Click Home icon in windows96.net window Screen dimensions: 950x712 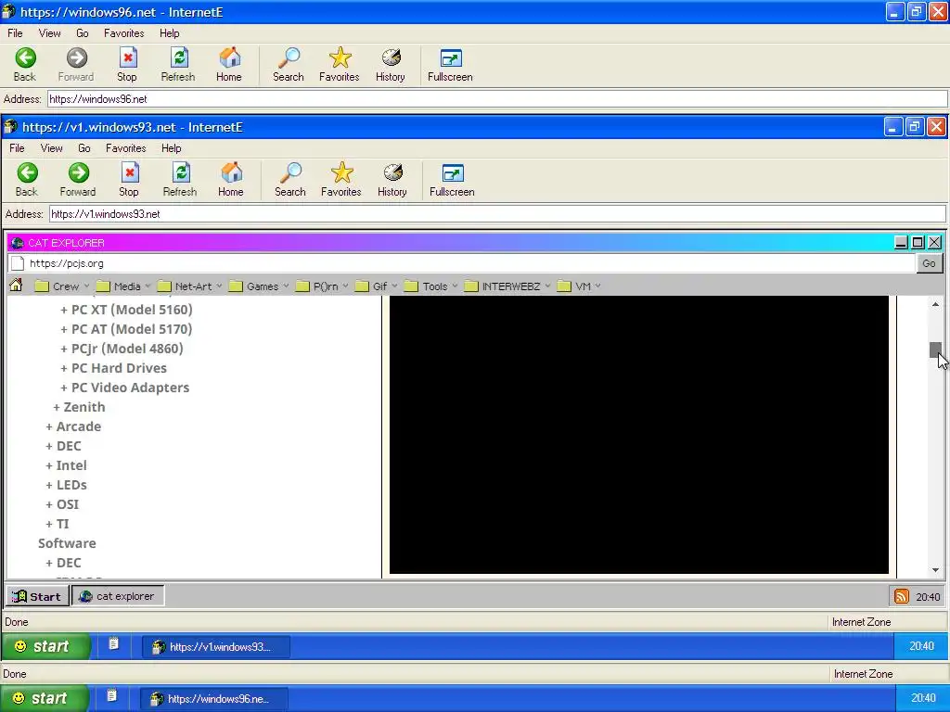pyautogui.click(x=229, y=58)
